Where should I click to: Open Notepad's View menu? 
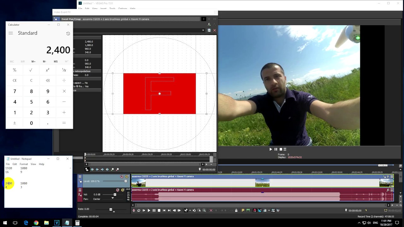tap(33, 164)
